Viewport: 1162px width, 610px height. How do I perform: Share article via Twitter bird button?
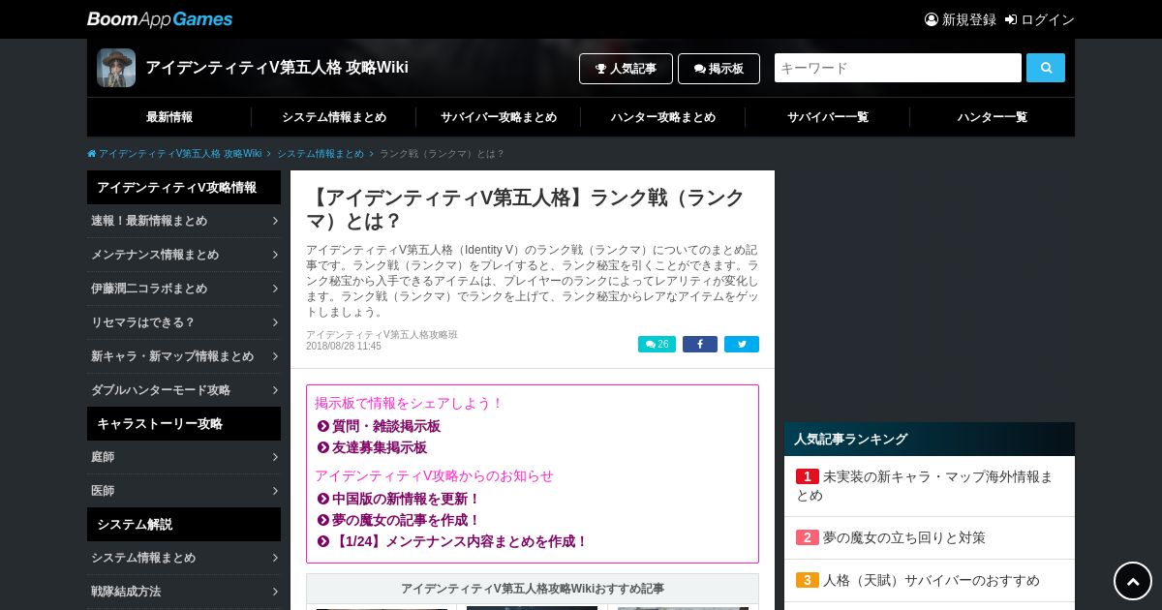point(742,345)
